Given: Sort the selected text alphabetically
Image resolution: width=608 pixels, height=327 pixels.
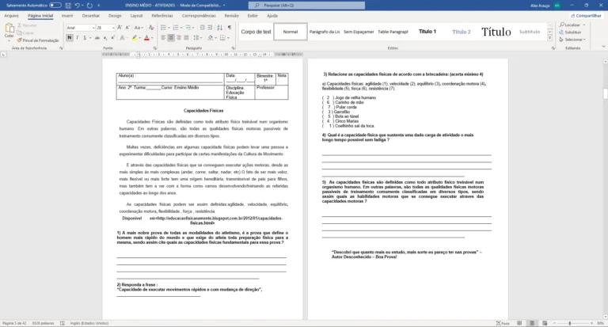Looking at the screenshot, I should pos(220,28).
